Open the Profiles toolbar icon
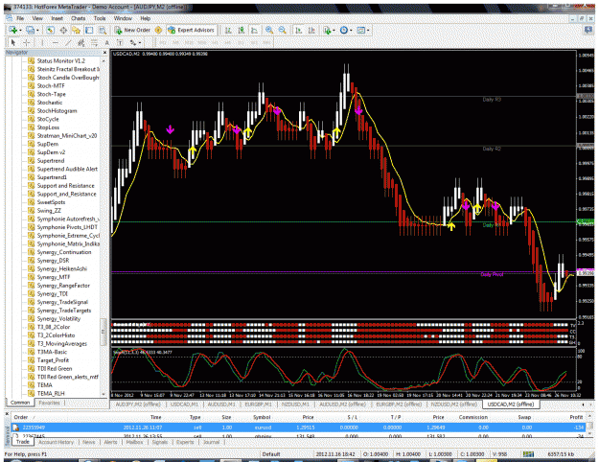Viewport: 599px width, 462px height. [x=30, y=30]
